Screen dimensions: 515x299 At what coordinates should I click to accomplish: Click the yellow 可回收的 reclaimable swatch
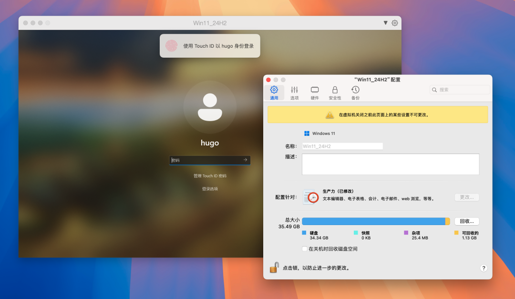tap(456, 233)
